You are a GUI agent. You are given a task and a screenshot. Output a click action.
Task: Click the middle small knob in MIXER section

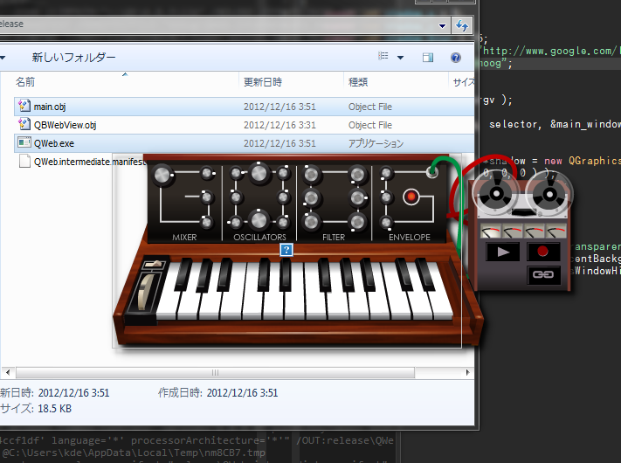coord(207,197)
